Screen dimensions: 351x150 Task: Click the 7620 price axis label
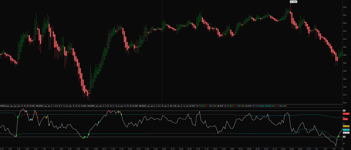tap(345, 23)
